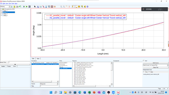
Task: Open the Plotting mode dropdown
Action: tap(5, 7)
